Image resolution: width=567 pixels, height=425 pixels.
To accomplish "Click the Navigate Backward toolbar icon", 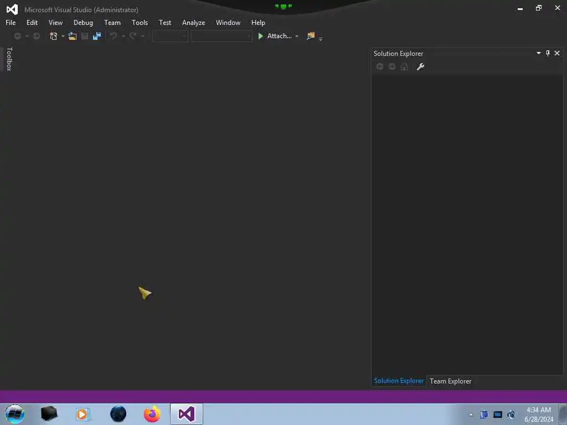I will 17,36.
